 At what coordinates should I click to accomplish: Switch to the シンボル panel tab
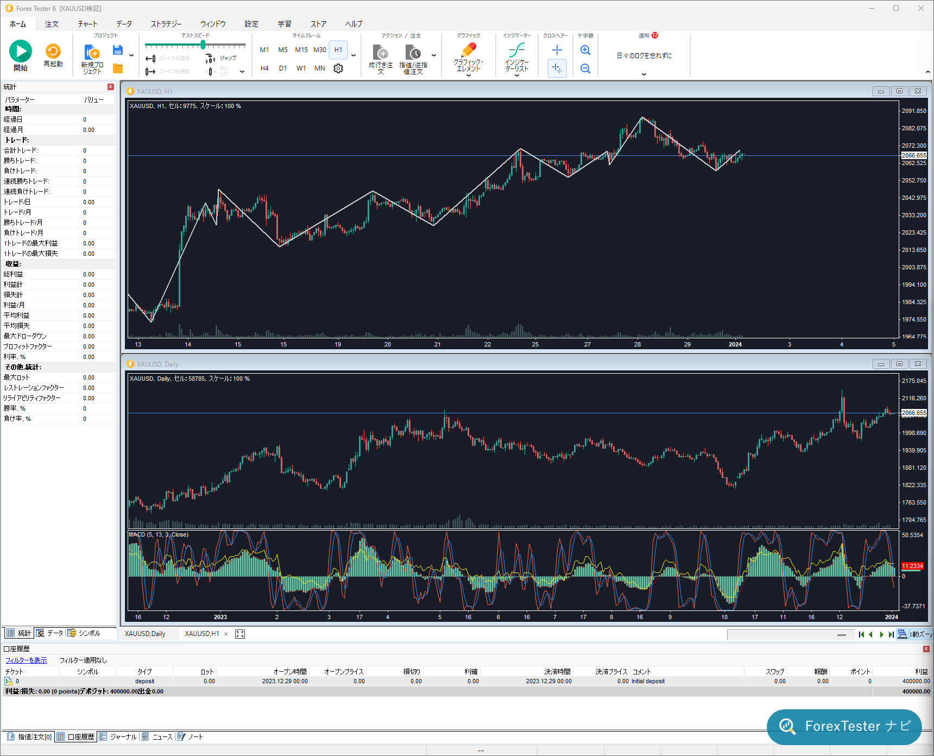tap(84, 633)
